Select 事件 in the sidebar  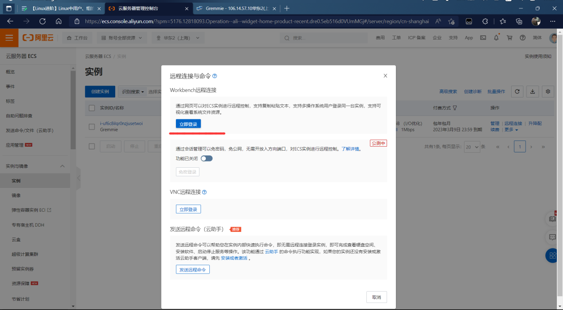coord(10,87)
